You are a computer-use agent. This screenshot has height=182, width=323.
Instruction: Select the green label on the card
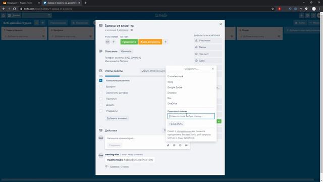pos(129,42)
